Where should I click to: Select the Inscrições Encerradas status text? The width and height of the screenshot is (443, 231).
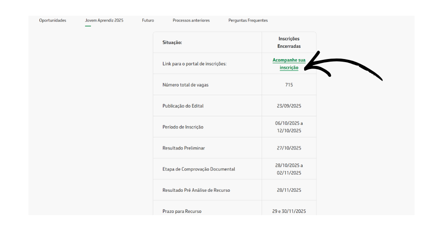tap(289, 42)
